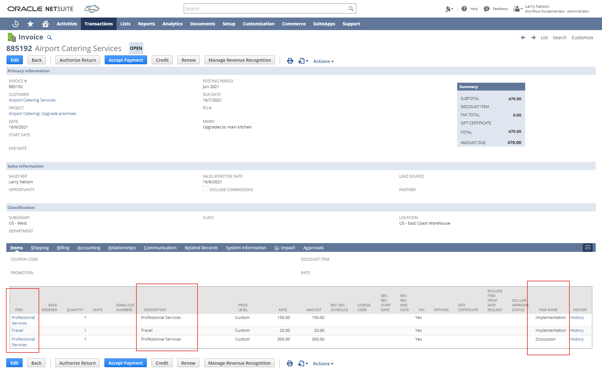Click the bottom print icon
This screenshot has height=375, width=602.
(290, 363)
